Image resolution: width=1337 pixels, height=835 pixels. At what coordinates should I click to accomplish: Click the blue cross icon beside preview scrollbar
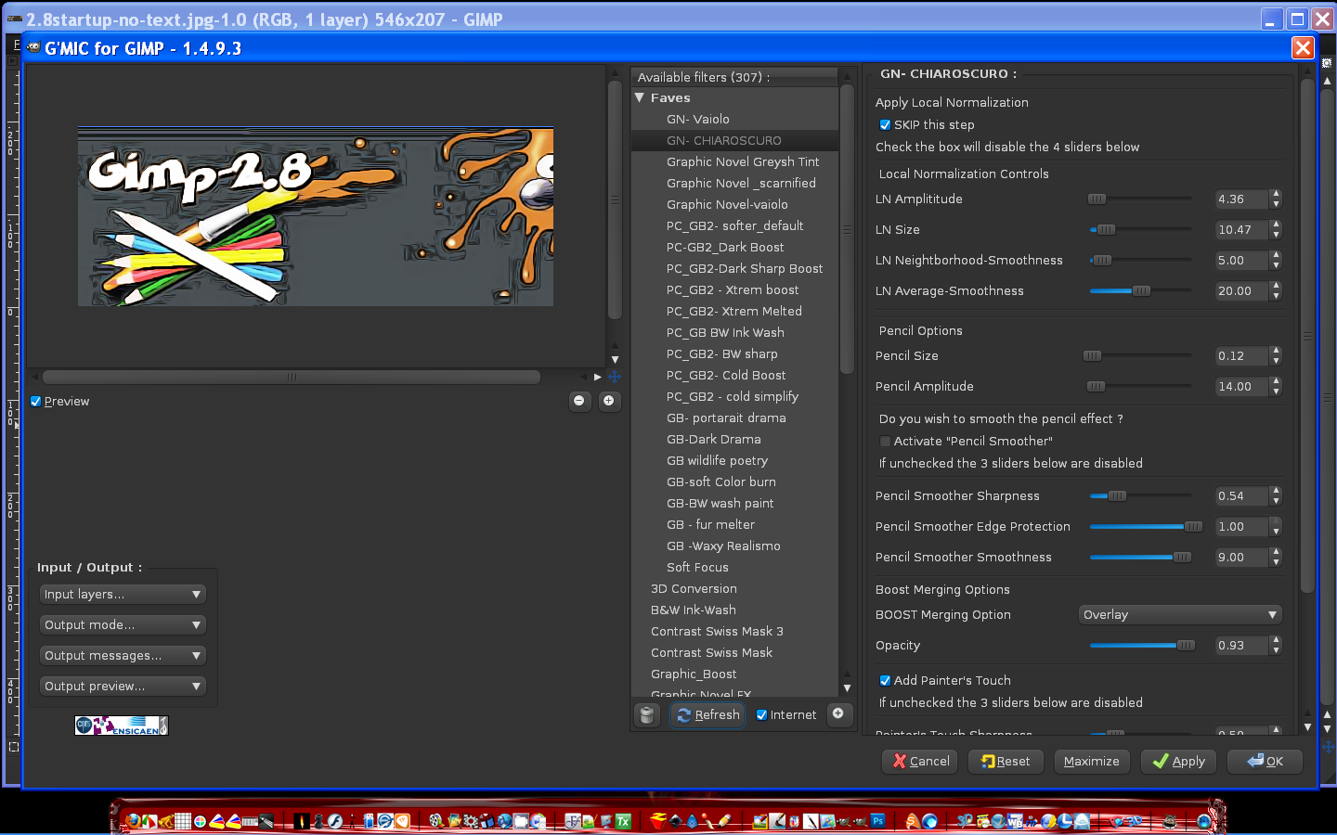[x=615, y=377]
